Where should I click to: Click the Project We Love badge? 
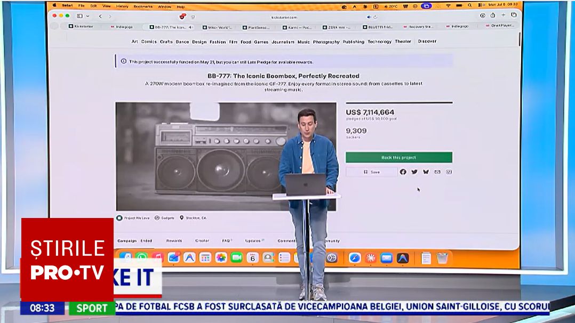pyautogui.click(x=133, y=218)
